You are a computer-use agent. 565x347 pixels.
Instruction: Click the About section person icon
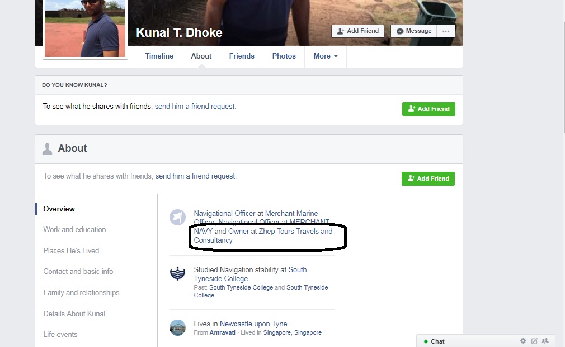point(47,149)
